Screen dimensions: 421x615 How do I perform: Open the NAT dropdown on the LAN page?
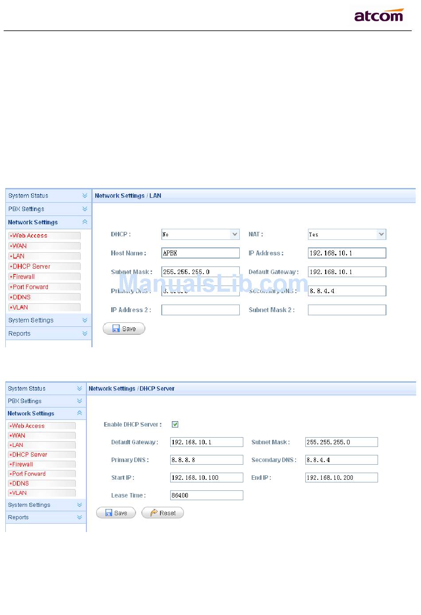[x=347, y=234]
